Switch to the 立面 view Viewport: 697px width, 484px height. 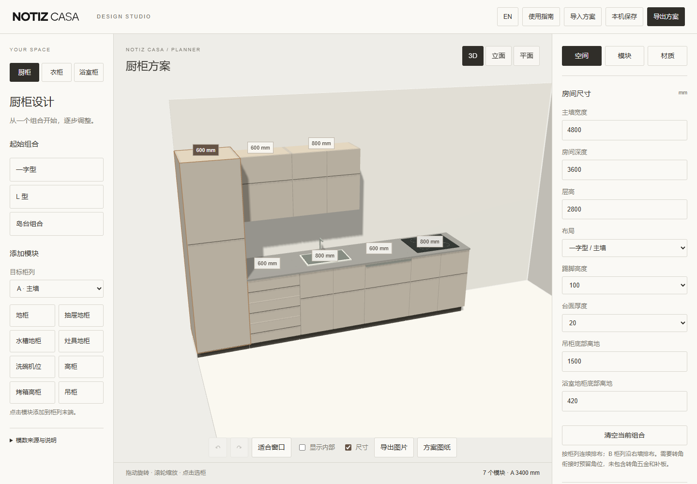click(499, 56)
